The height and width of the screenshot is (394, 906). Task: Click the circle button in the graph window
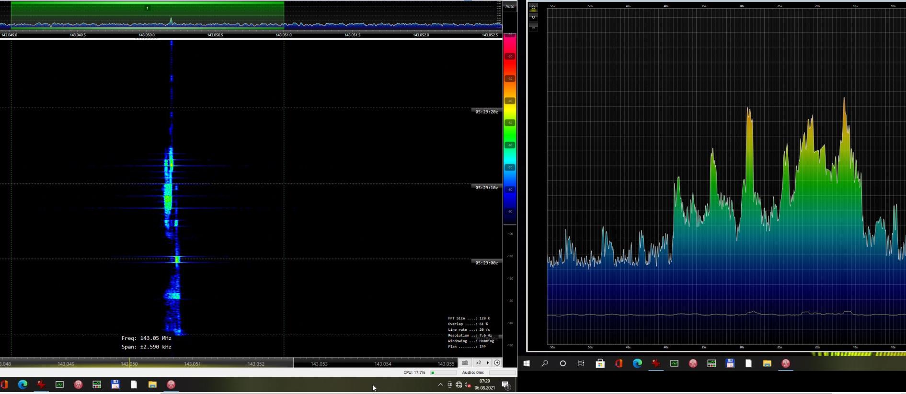[x=533, y=8]
